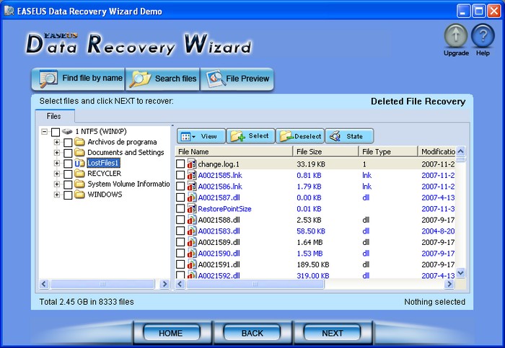The image size is (505, 348).
Task: Check the A0021587.dll checkbox
Action: point(180,197)
